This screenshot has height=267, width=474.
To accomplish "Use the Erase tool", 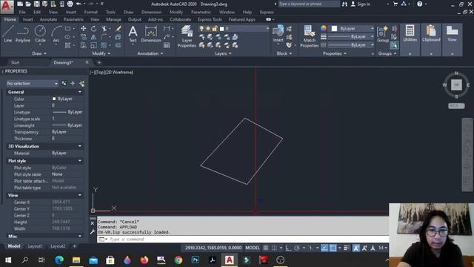I will [118, 28].
